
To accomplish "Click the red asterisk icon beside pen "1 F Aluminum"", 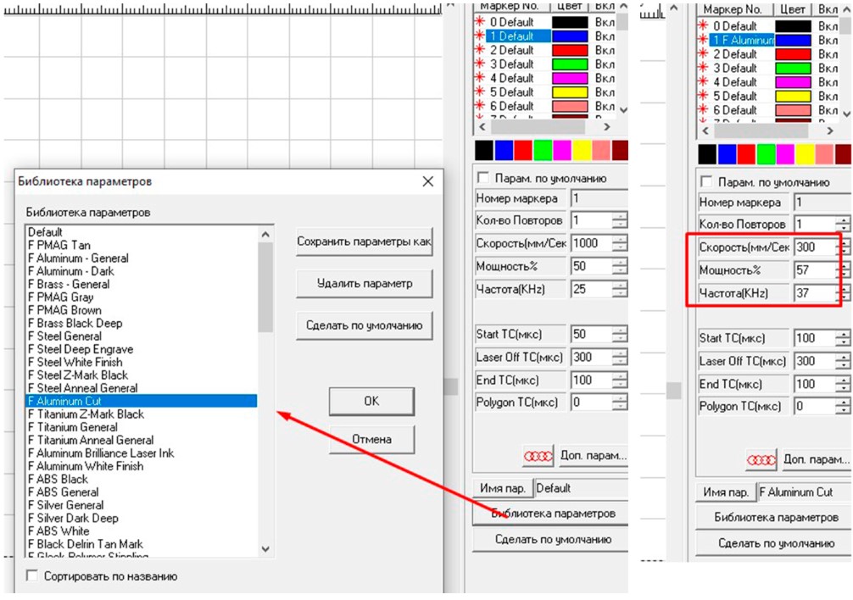I will click(703, 40).
